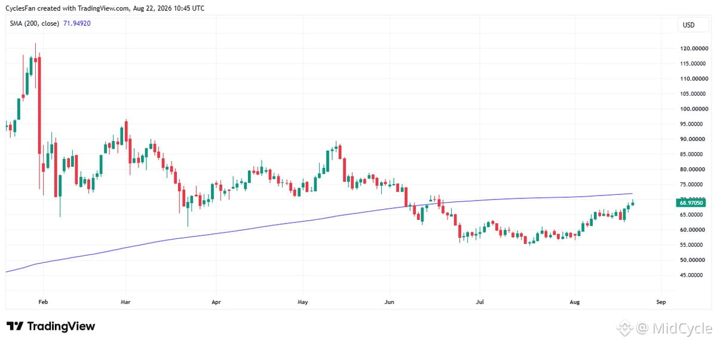Screen dimensions: 717x343
Task: Click the Jul date axis label
Action: [480, 302]
